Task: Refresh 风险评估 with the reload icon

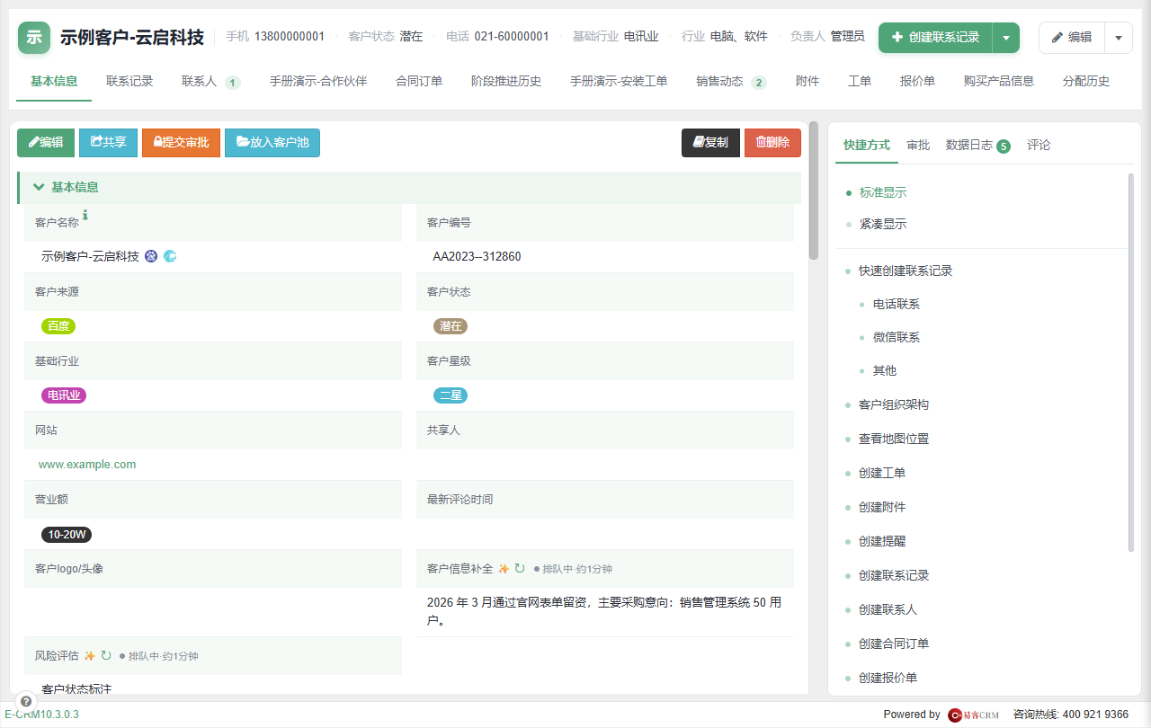Action: (x=105, y=656)
